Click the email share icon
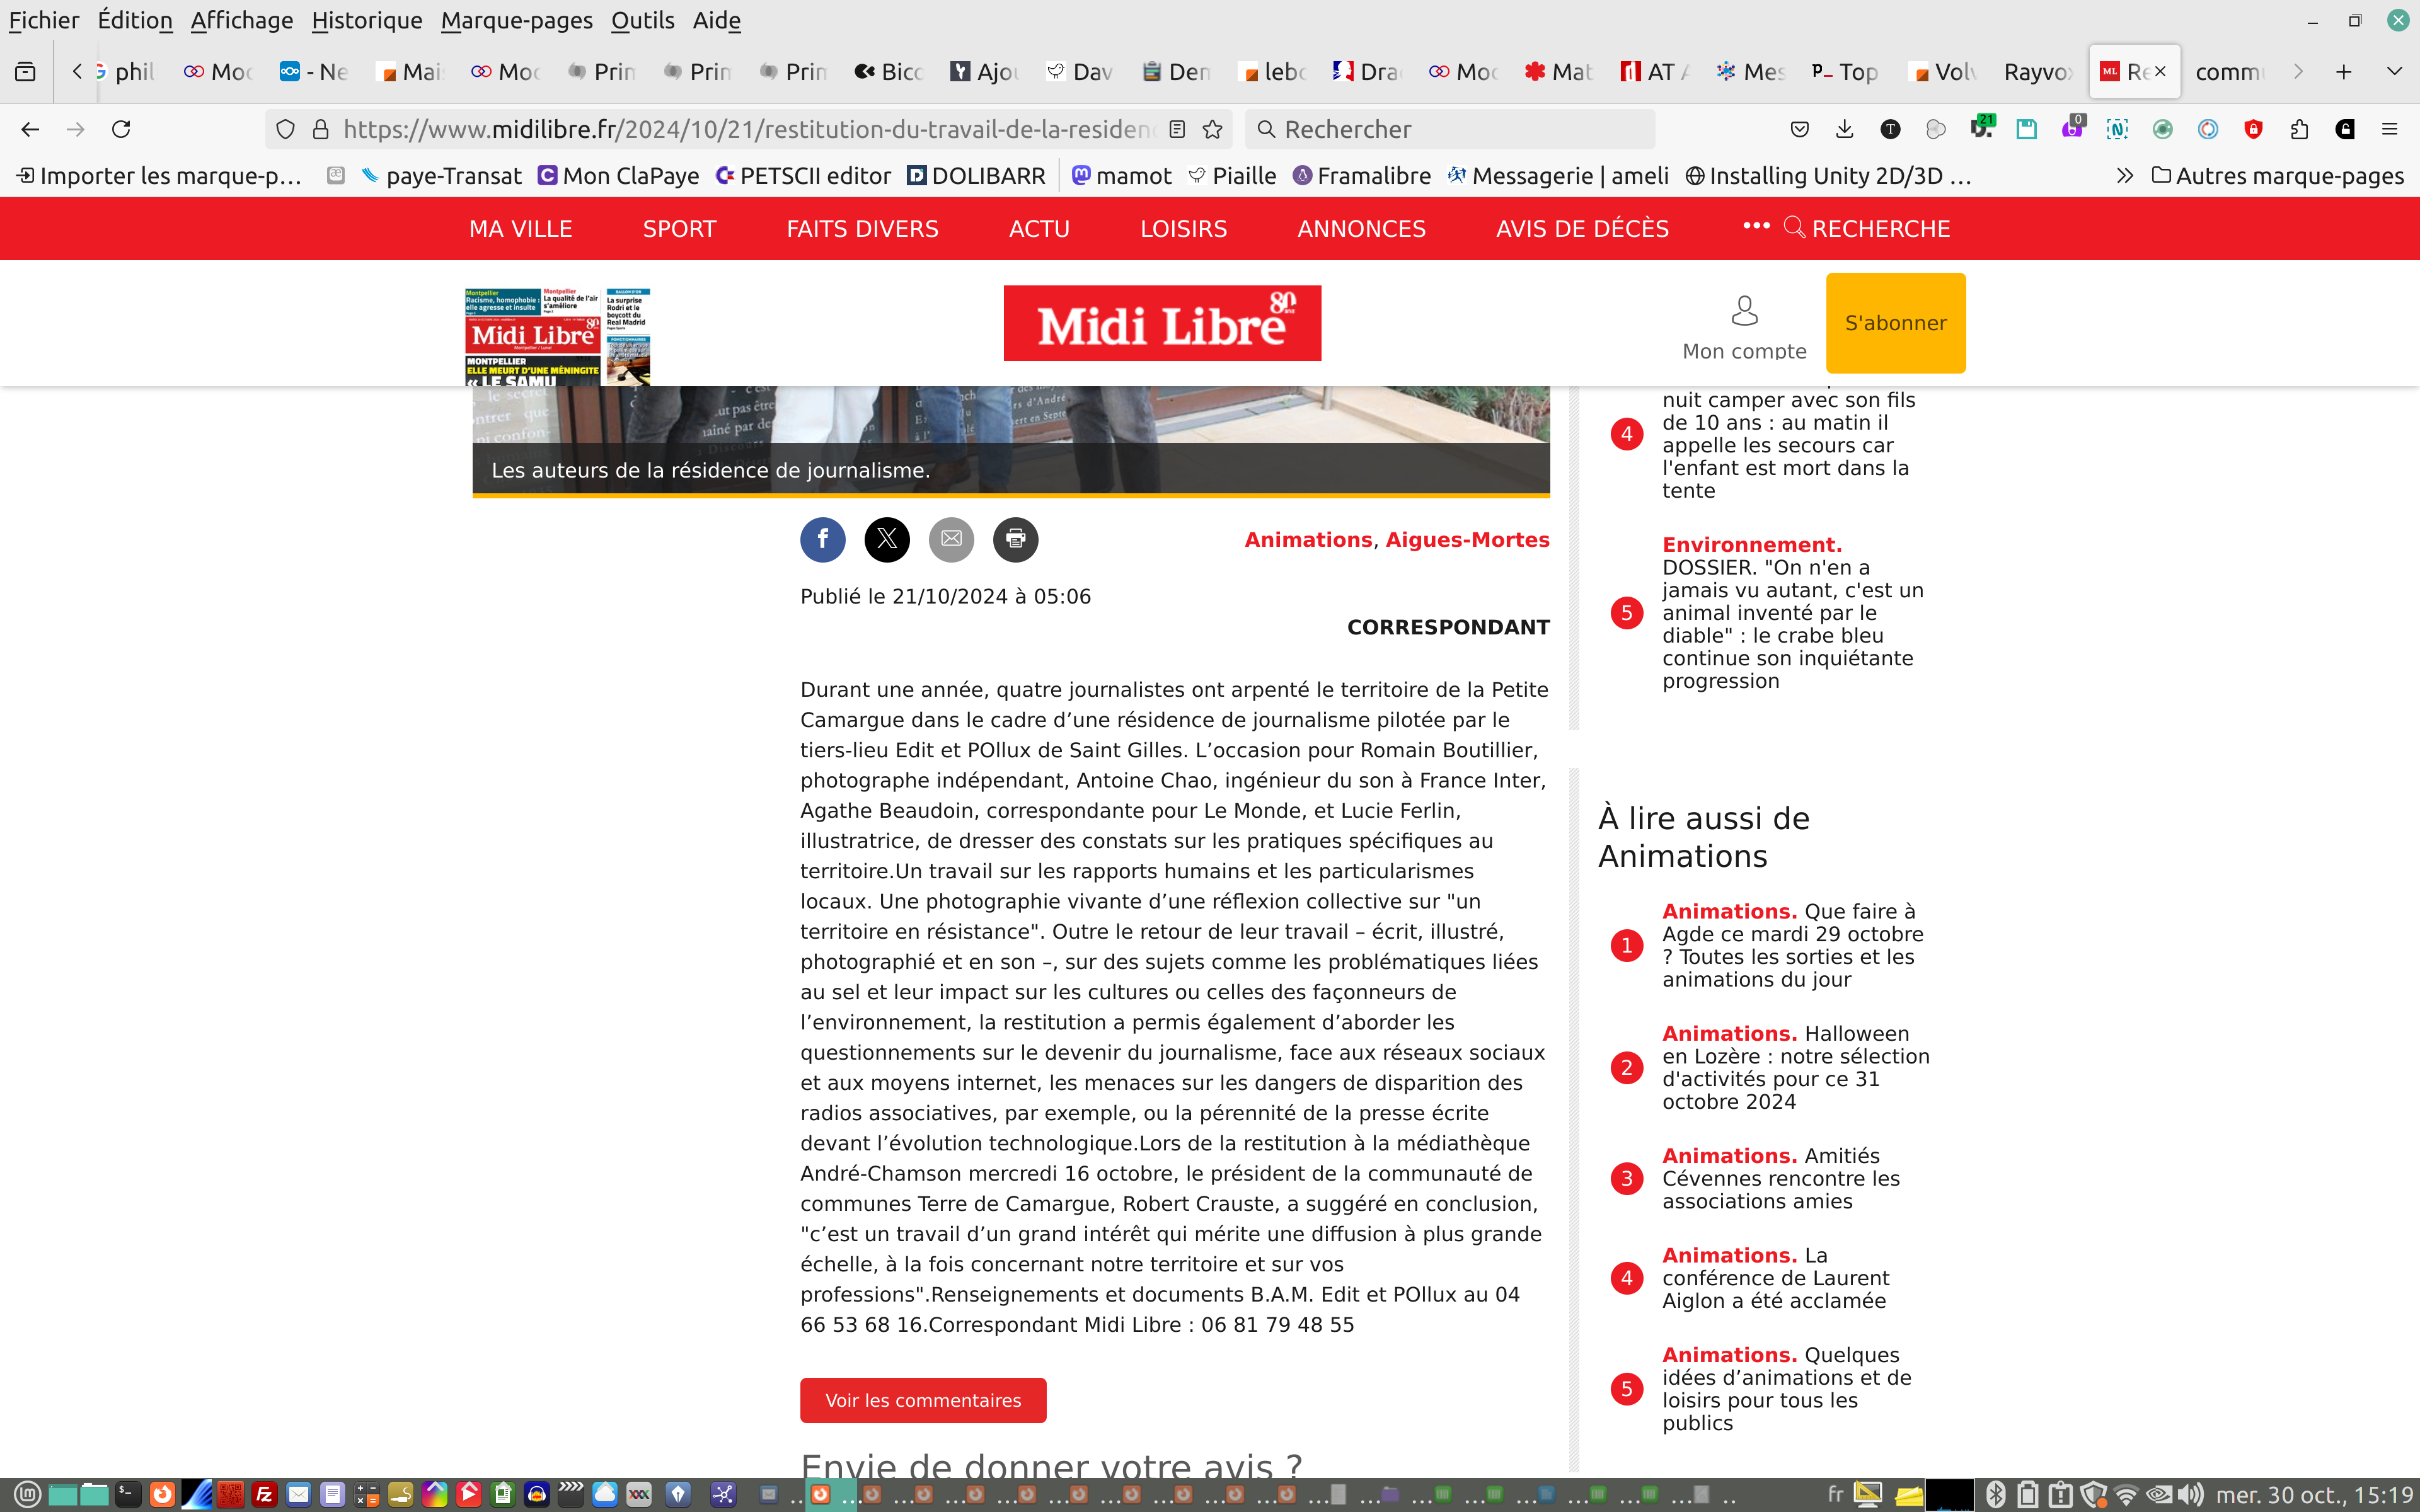2420x1512 pixels. [951, 540]
